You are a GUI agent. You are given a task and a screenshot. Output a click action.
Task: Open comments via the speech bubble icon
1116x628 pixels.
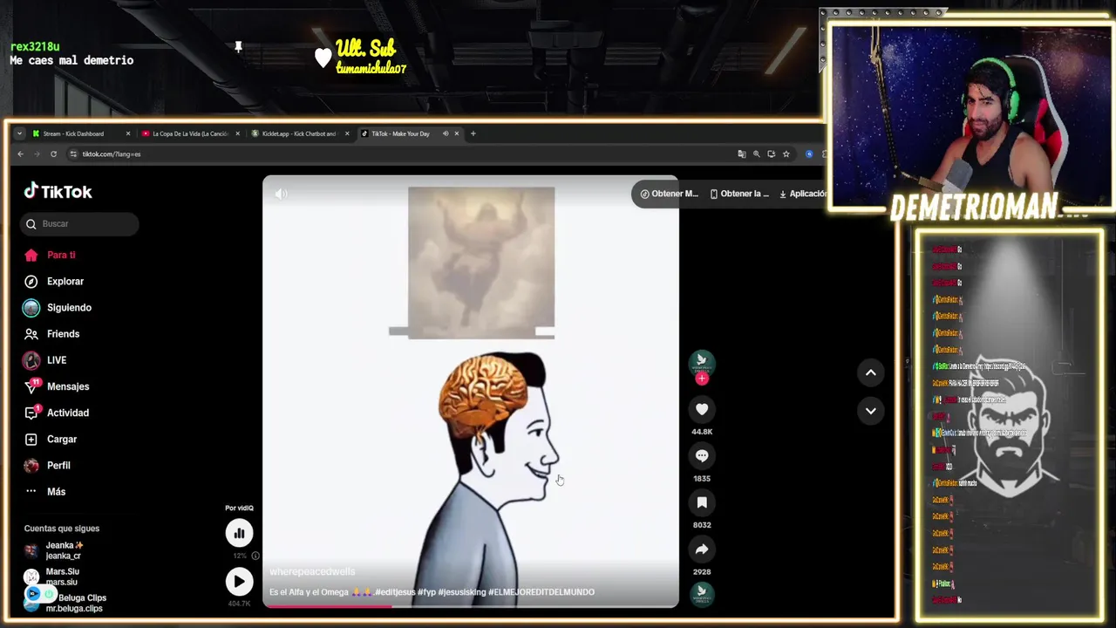click(702, 455)
